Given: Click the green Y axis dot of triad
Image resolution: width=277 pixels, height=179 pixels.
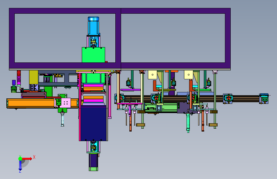Looking at the screenshot, I should tap(20, 159).
